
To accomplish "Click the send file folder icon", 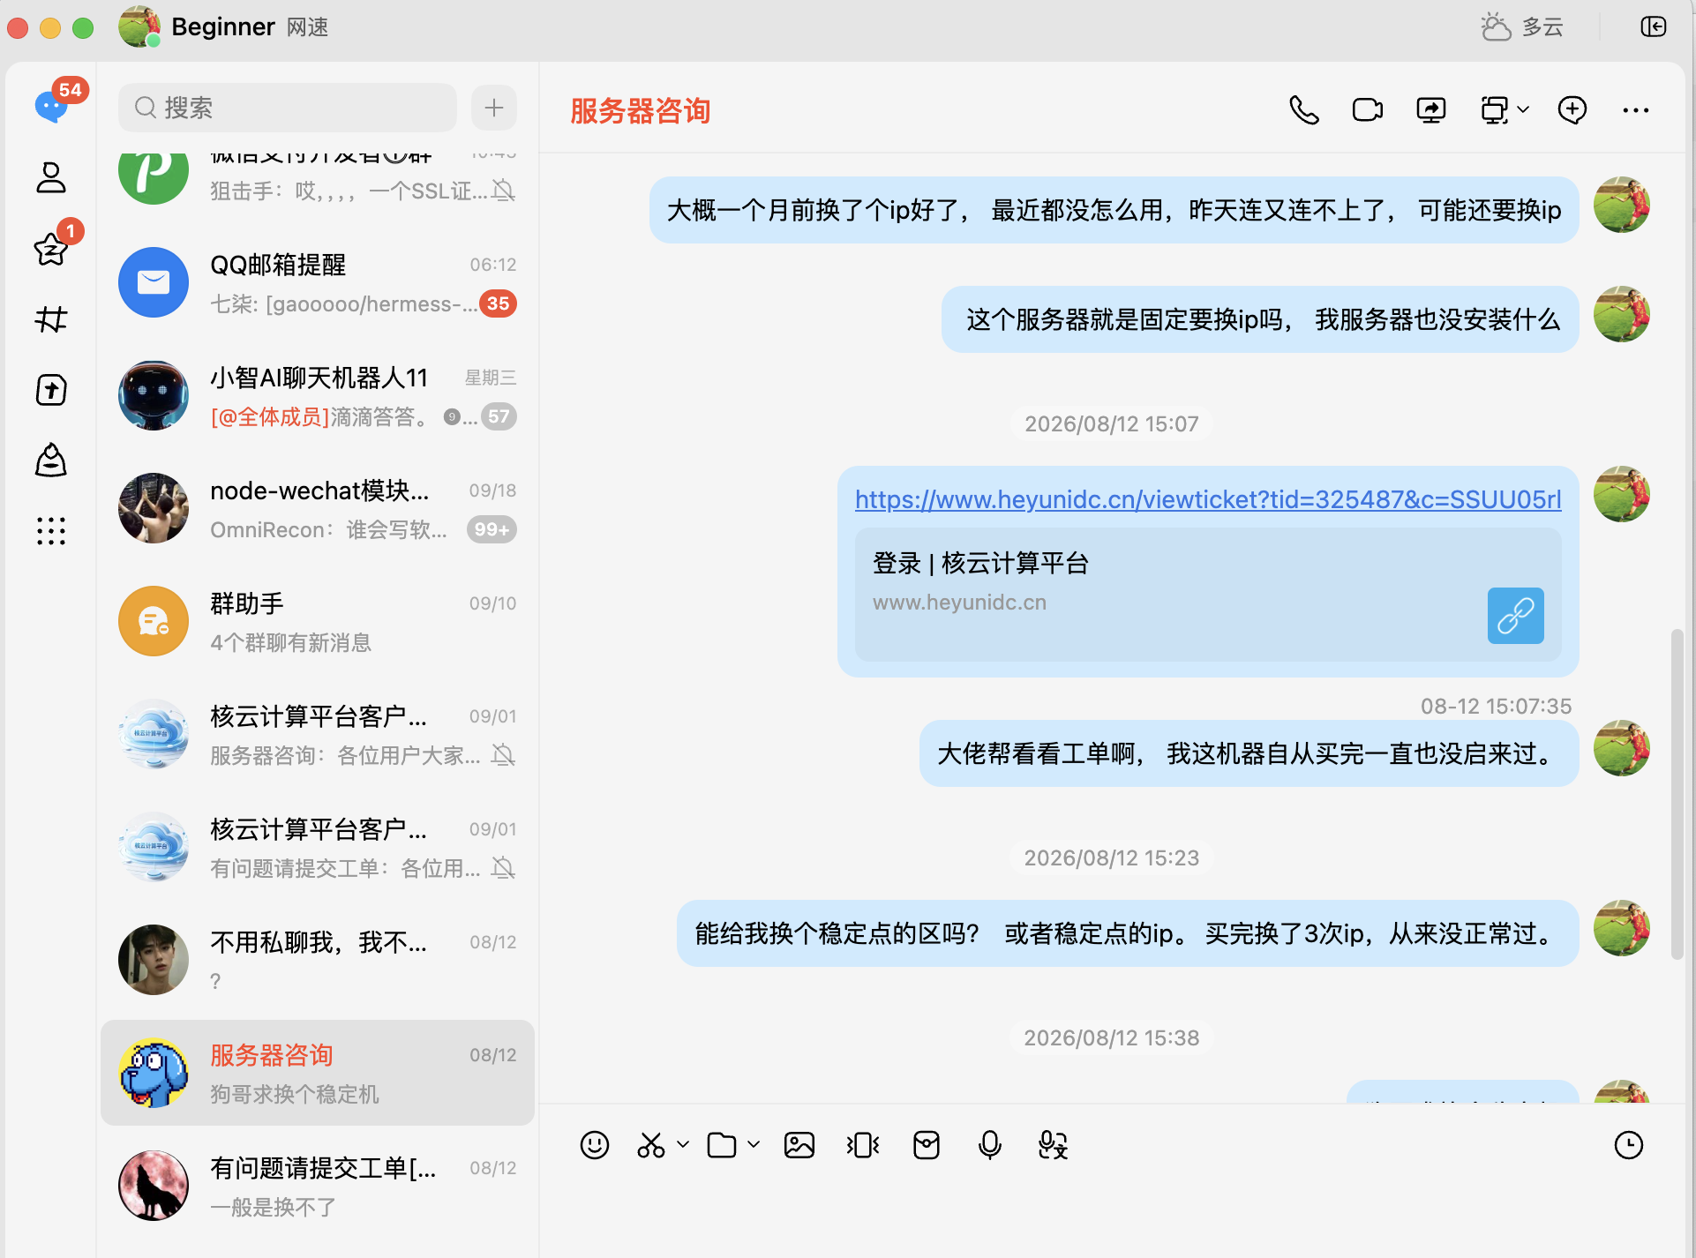I will click(x=722, y=1145).
